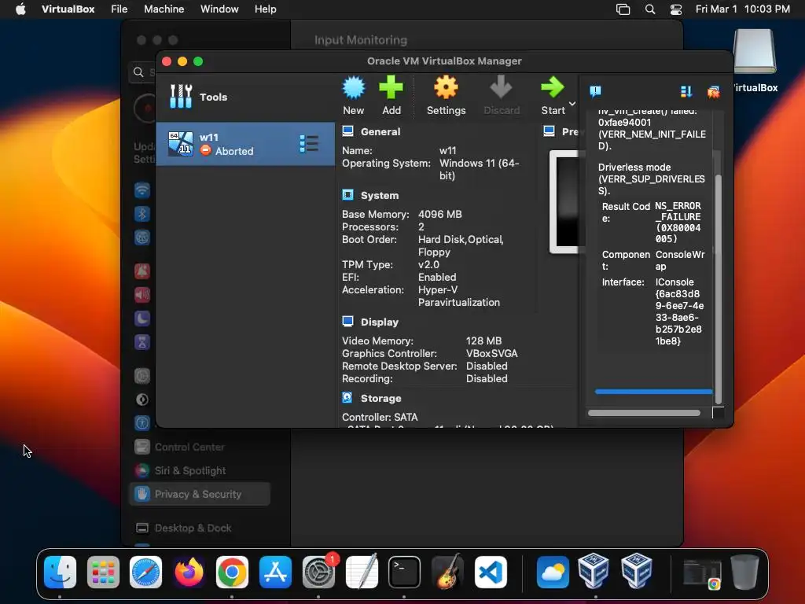This screenshot has height=604, width=805.
Task: Click the Preview section header
Action: click(x=561, y=131)
